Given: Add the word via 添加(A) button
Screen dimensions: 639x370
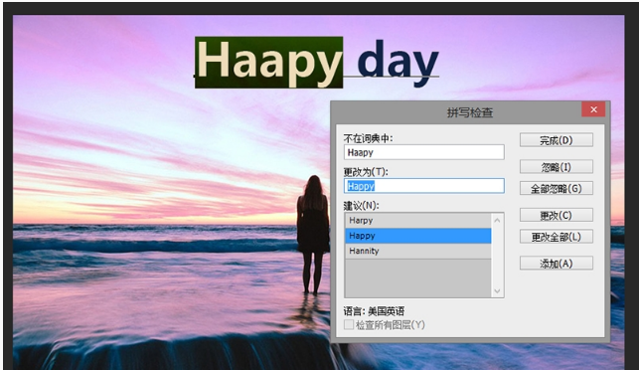Looking at the screenshot, I should click(x=557, y=264).
